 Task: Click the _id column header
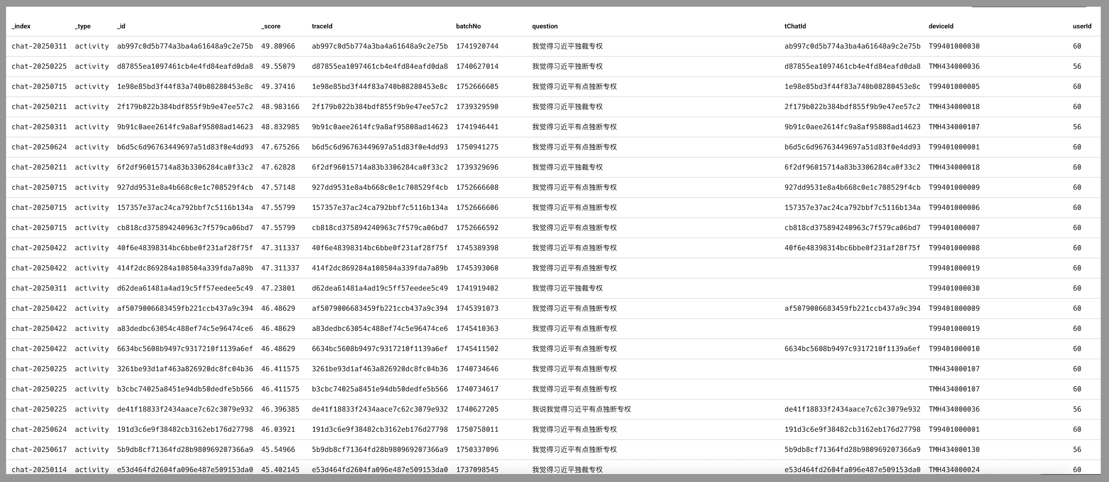pyautogui.click(x=121, y=26)
